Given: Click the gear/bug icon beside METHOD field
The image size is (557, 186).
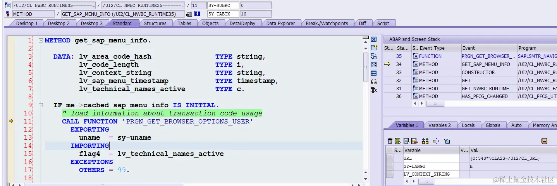Looking at the screenshot, I should [8, 14].
